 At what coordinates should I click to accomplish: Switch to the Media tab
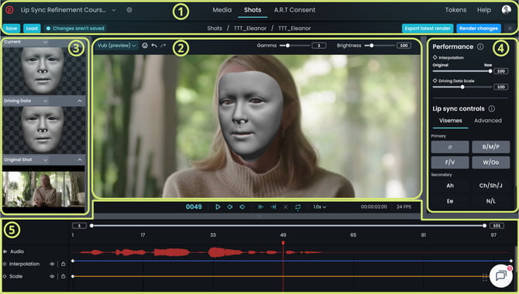(x=222, y=10)
